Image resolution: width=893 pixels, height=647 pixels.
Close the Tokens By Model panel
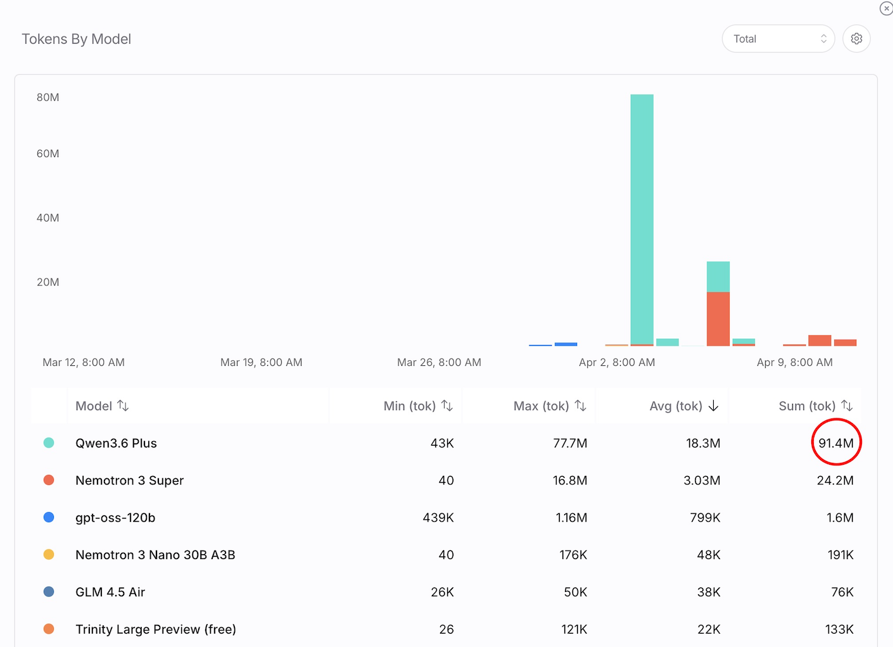(886, 8)
